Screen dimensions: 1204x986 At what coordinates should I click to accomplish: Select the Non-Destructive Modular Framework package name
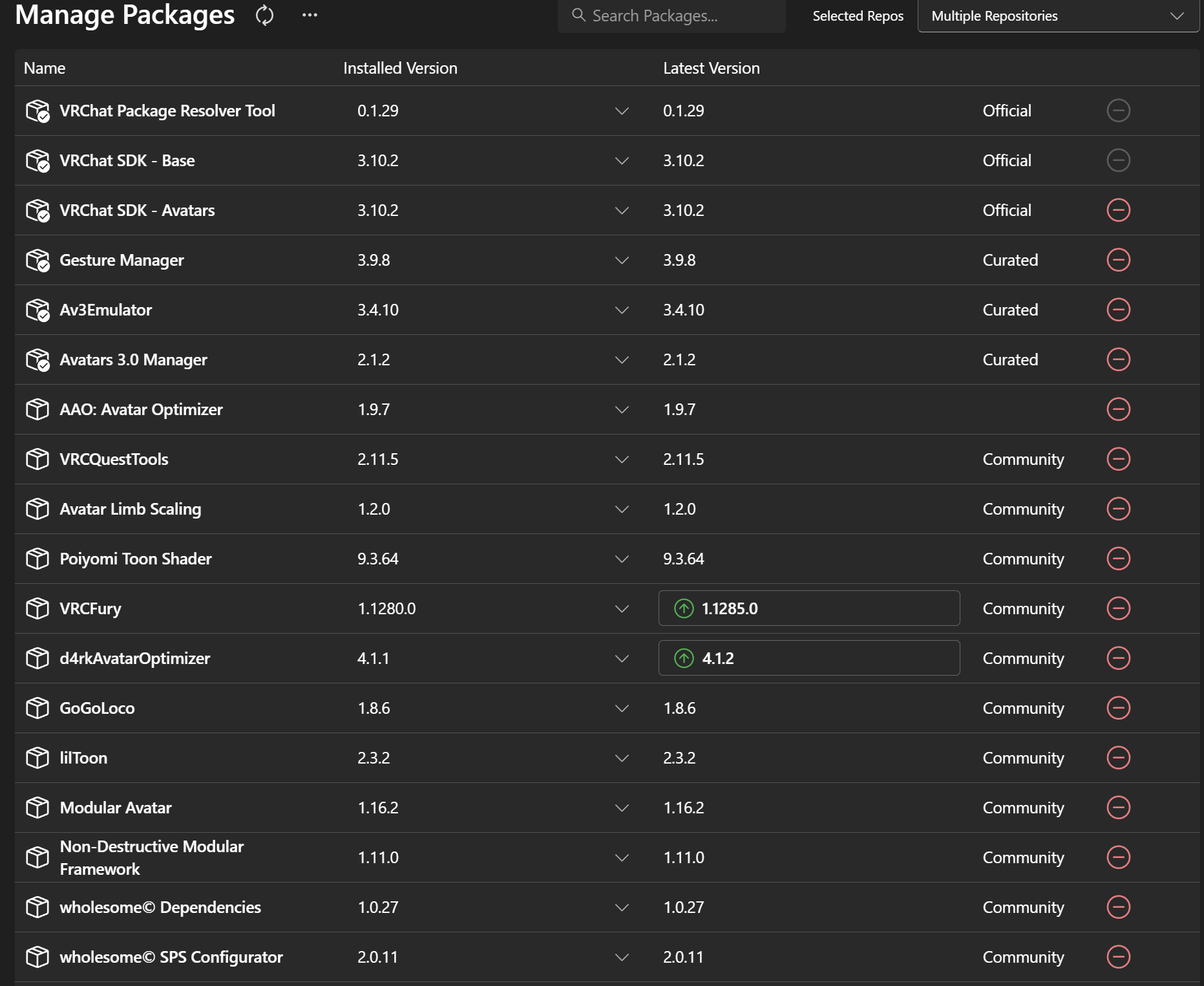tap(152, 857)
